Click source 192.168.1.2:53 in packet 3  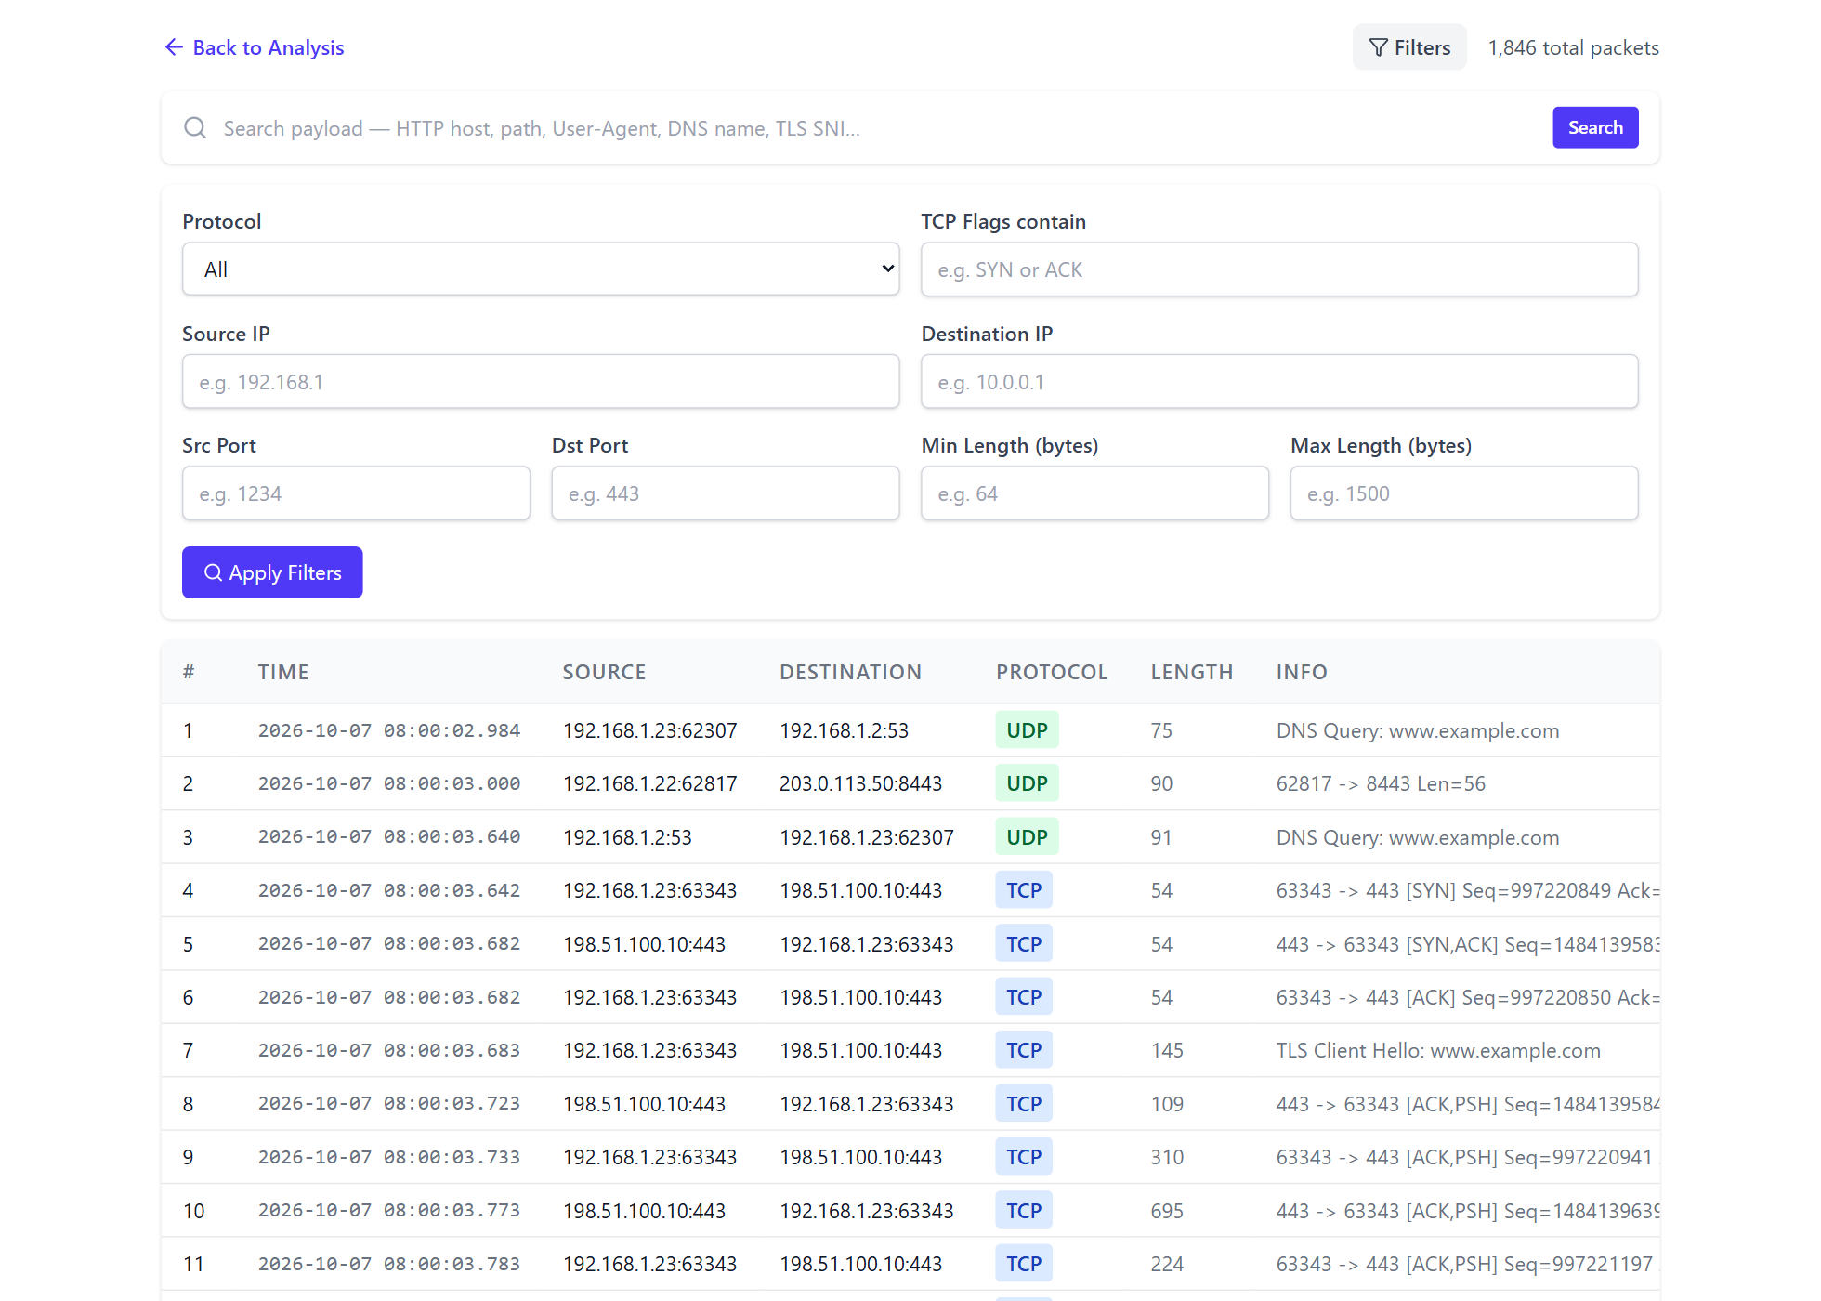pos(627,837)
